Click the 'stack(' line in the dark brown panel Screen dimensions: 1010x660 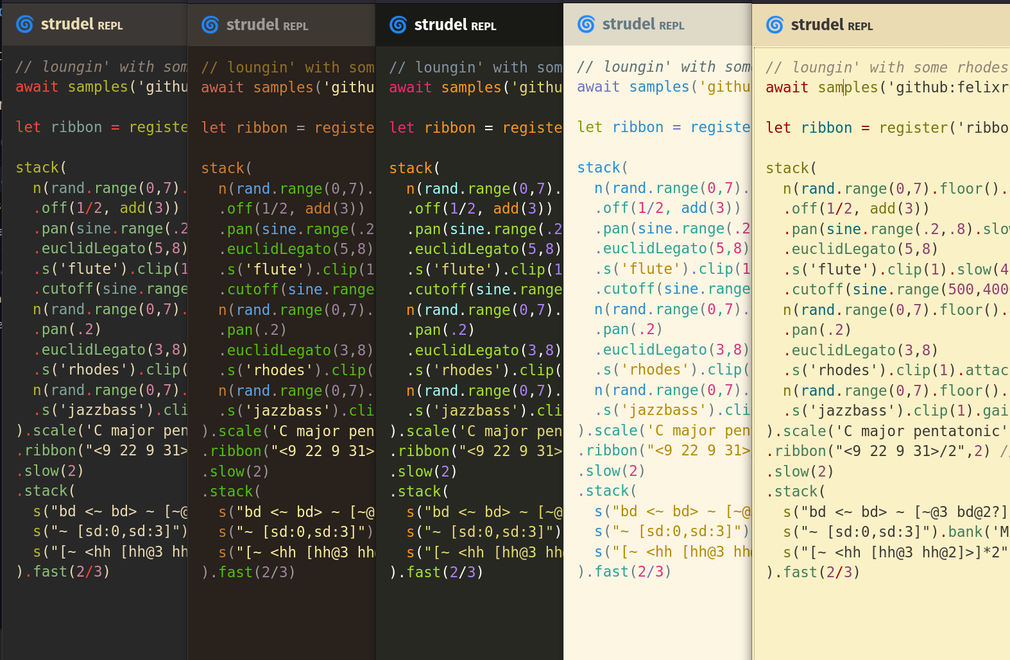click(226, 168)
